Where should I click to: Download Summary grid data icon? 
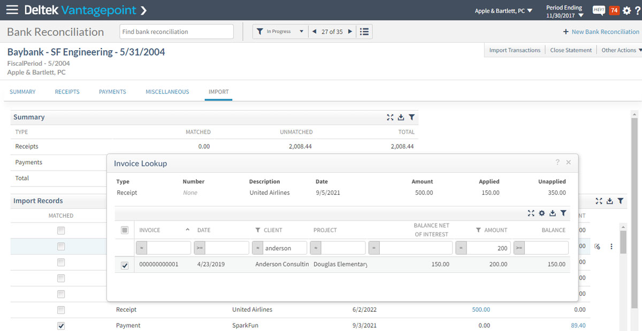pos(401,117)
